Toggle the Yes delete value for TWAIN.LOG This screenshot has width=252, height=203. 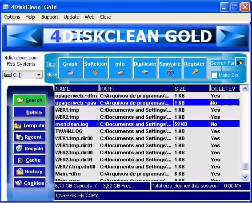(x=225, y=131)
